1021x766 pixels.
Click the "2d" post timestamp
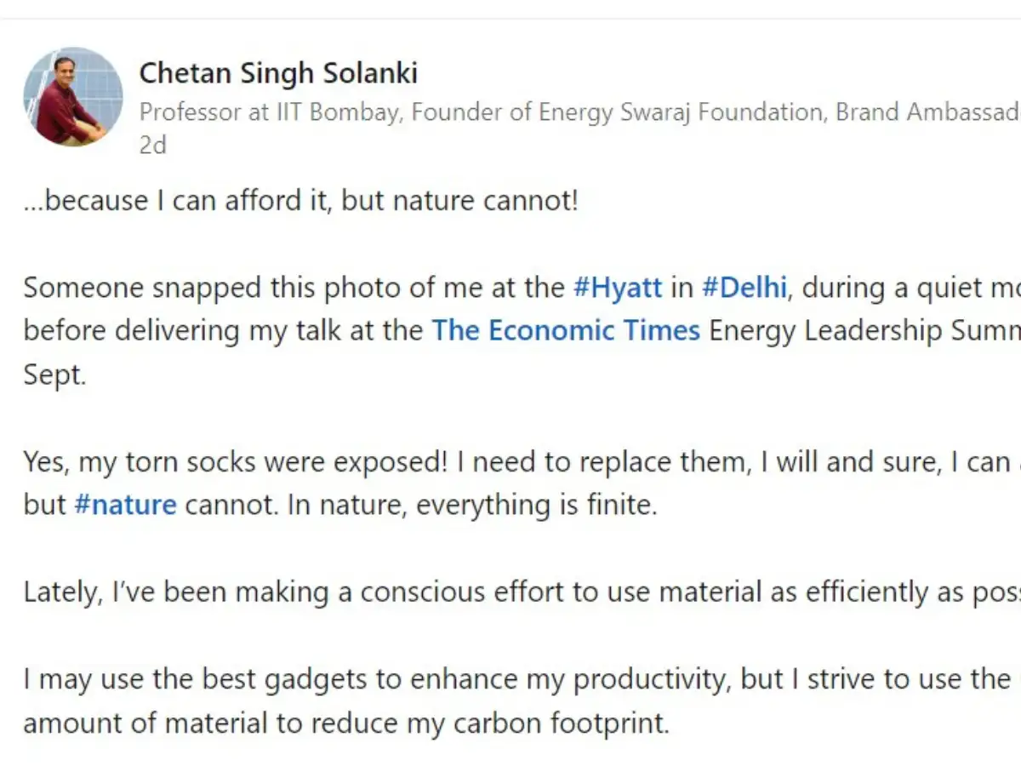[x=152, y=146]
